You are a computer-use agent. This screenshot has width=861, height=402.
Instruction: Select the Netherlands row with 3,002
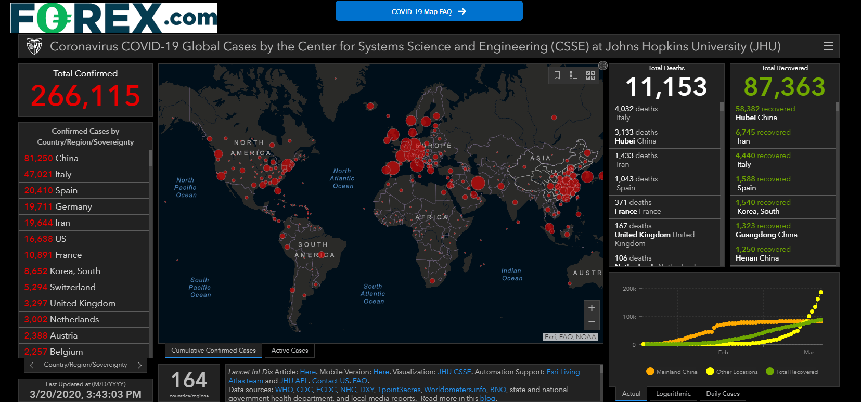84,319
